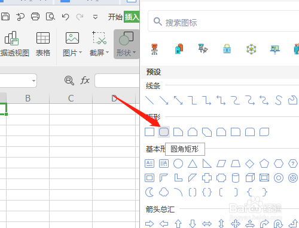Click the 数据透视图 pivot chart button
Viewport: 299px width, 228px height.
tap(14, 44)
